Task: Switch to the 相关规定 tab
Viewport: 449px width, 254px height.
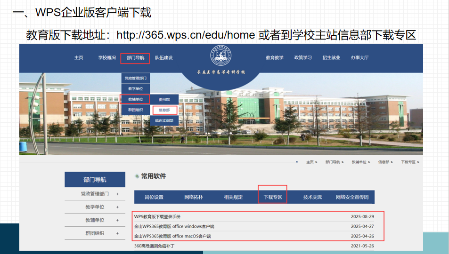Action: 233,197
